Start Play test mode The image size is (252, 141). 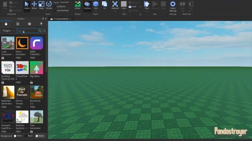point(147,5)
